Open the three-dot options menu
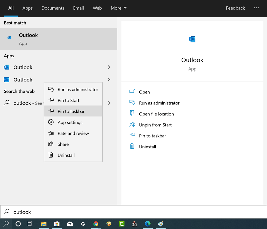Image resolution: width=267 pixels, height=229 pixels. coord(256,8)
